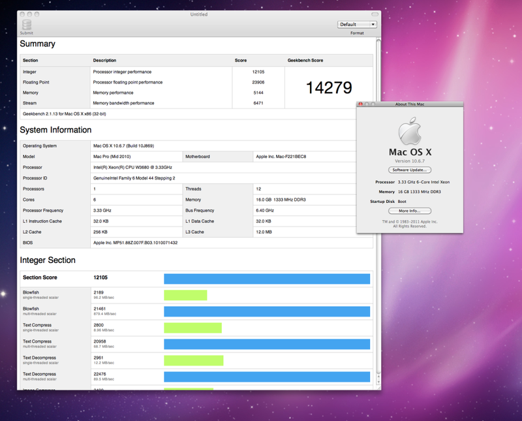Viewport: 522px width, 421px height.
Task: Open the Default format dropdown
Action: 357,24
